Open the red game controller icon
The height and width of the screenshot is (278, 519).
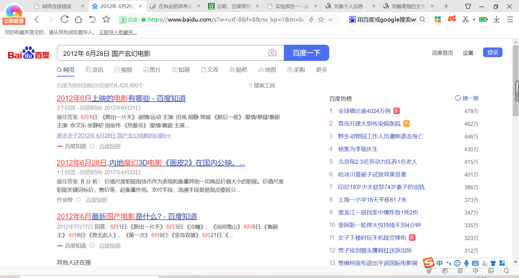452,19
